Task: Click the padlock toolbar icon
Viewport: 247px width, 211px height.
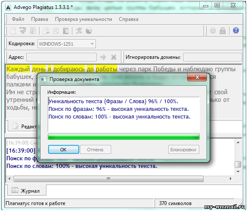Action: 223,30
